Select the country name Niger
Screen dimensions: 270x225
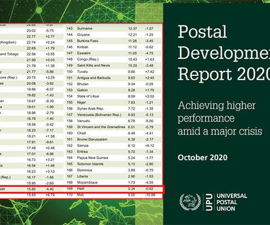(82, 102)
